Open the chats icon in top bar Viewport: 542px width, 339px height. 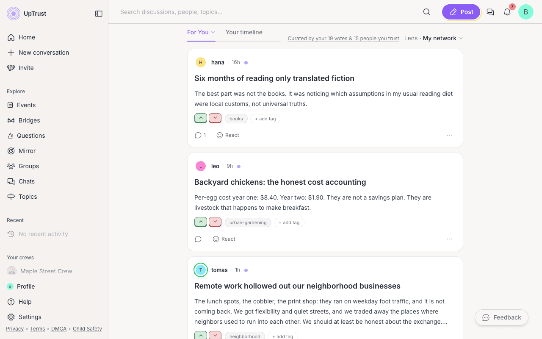coord(490,12)
